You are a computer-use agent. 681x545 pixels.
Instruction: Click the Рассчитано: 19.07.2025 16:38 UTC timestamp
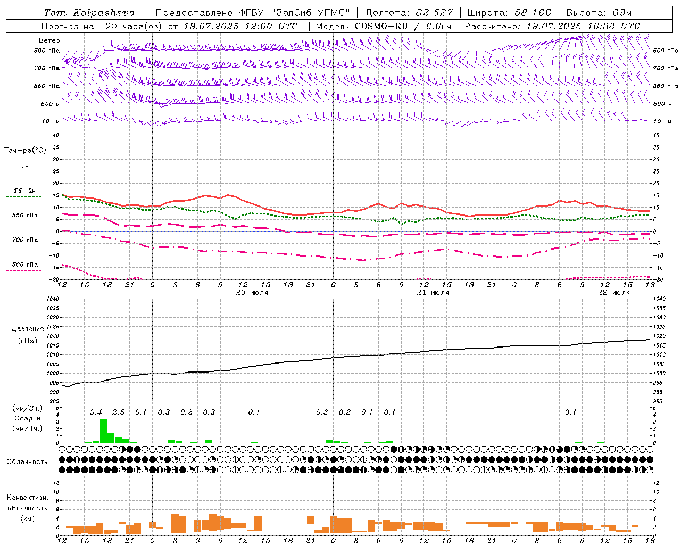(552, 26)
